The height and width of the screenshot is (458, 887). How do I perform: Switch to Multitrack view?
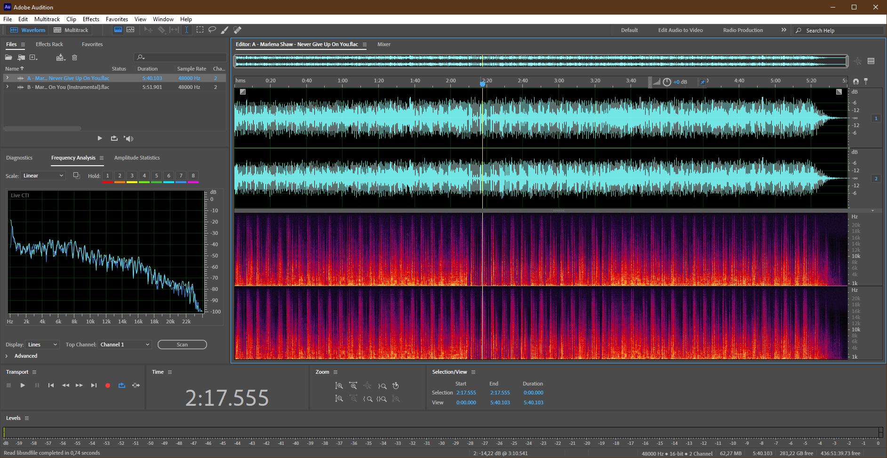[x=71, y=30]
